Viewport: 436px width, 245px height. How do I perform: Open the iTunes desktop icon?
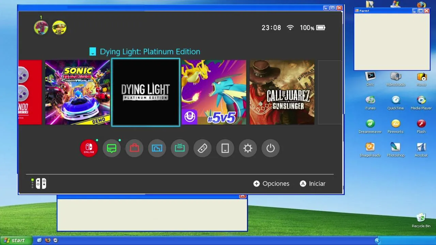tap(370, 103)
